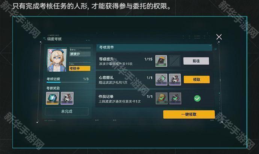
Task: Click the 未完成 status button
Action: point(66,112)
